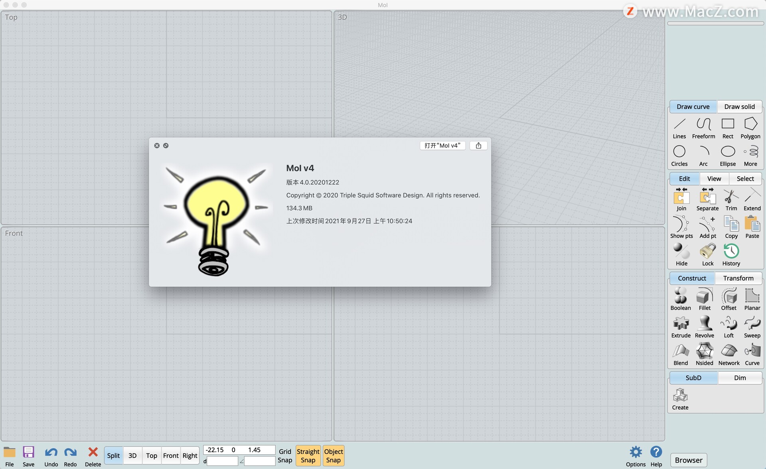Select the Freeform curve tool

click(703, 127)
